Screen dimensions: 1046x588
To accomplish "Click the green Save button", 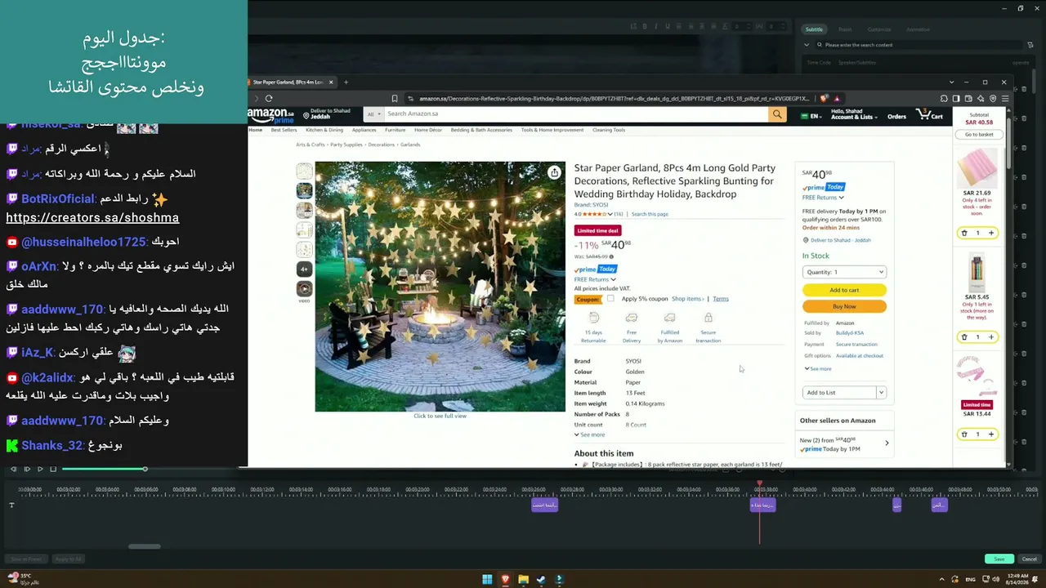I will coord(999,559).
